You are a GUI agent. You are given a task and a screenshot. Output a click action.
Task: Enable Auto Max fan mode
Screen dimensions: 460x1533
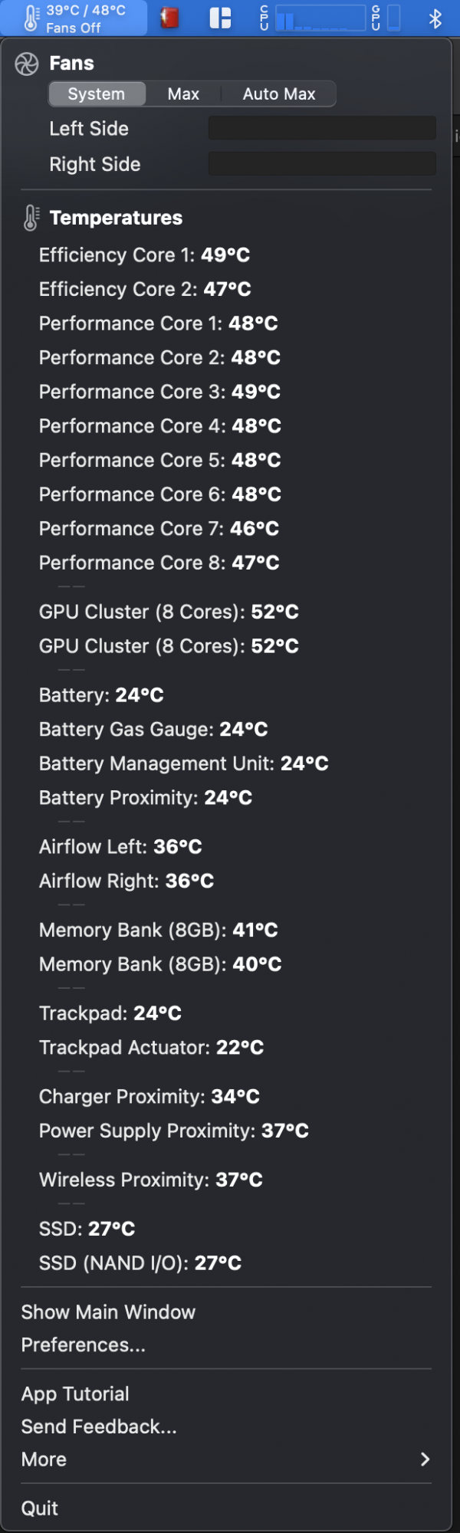[279, 94]
